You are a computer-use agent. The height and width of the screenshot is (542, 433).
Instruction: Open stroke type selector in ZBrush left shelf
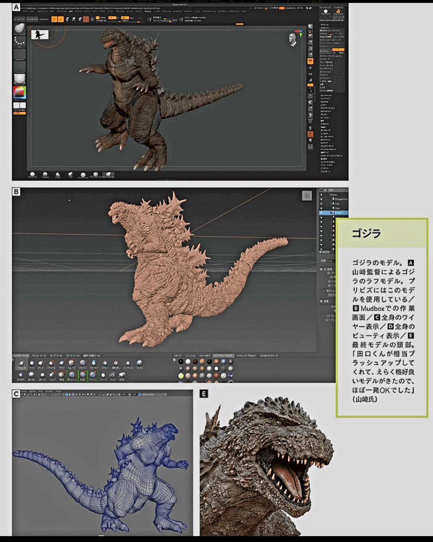pyautogui.click(x=20, y=42)
